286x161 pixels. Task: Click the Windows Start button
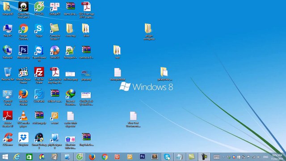(5, 157)
